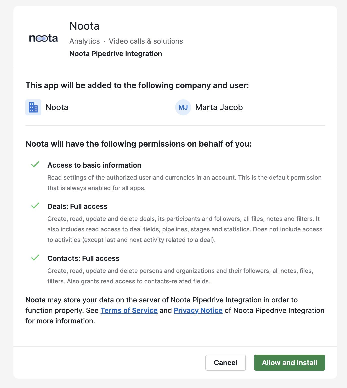Click the blue company building icon
Screen dimensions: 347x388
click(x=33, y=107)
